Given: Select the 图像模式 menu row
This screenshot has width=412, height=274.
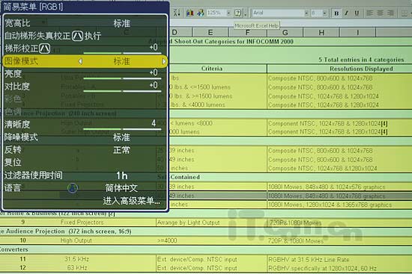Looking at the screenshot, I should point(85,61).
